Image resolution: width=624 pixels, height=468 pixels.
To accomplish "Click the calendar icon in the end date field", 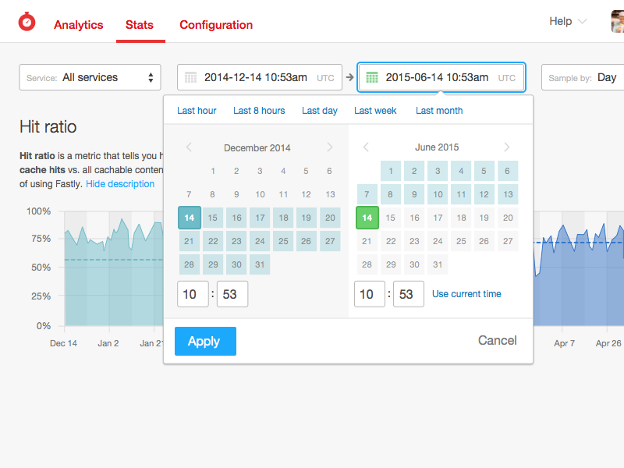I will coord(372,77).
